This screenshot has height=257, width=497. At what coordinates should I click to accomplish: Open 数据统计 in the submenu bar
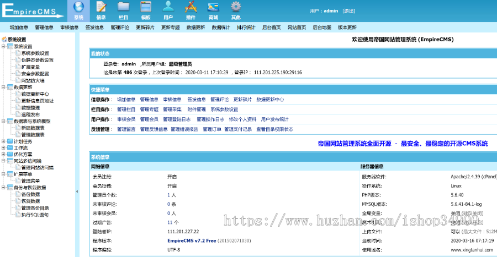(x=221, y=28)
